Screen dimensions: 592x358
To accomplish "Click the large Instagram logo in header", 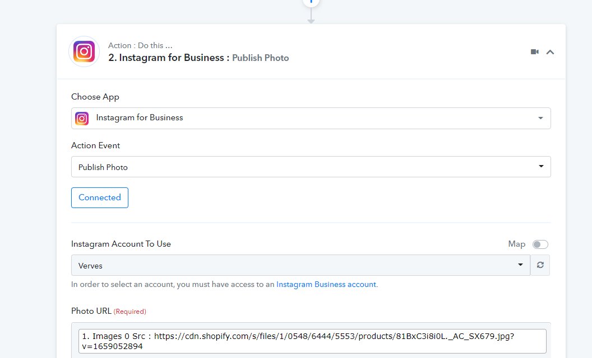I will [x=84, y=51].
